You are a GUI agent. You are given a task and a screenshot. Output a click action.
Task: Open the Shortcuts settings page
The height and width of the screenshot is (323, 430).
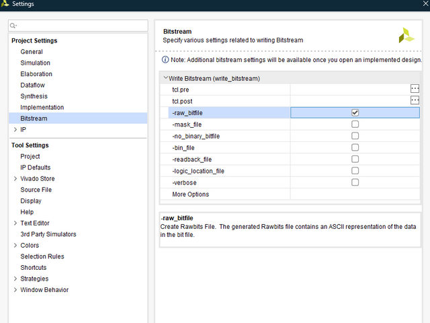pos(34,268)
